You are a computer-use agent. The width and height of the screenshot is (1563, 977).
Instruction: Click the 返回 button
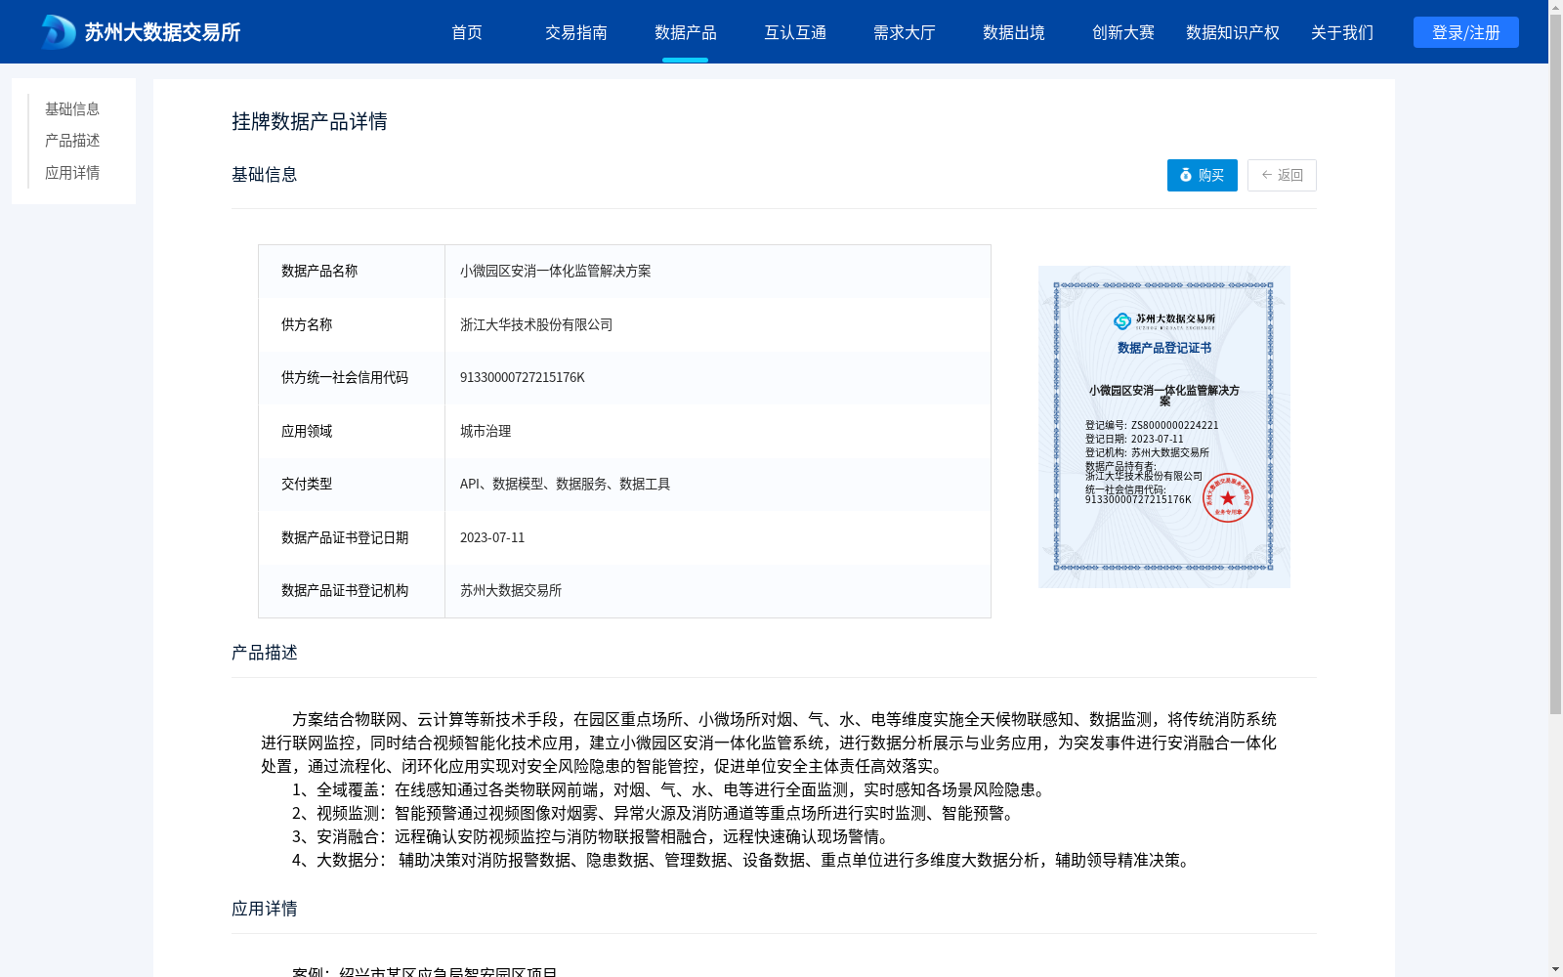(1282, 175)
